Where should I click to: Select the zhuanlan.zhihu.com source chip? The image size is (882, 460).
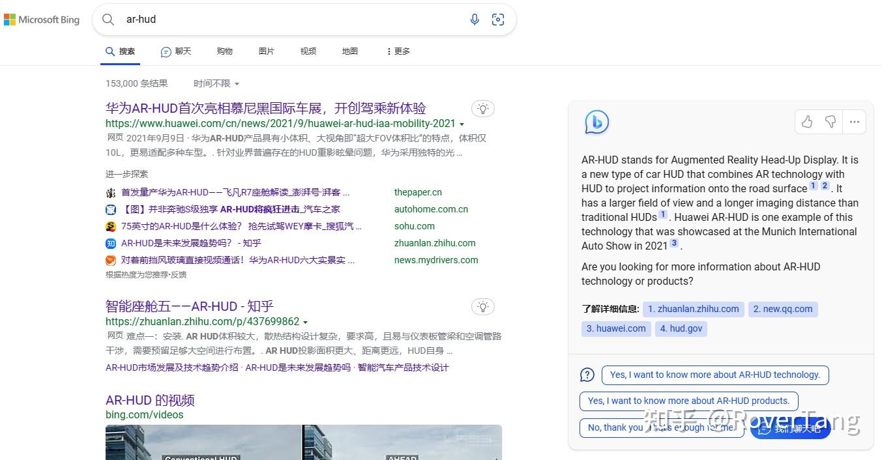tap(693, 309)
